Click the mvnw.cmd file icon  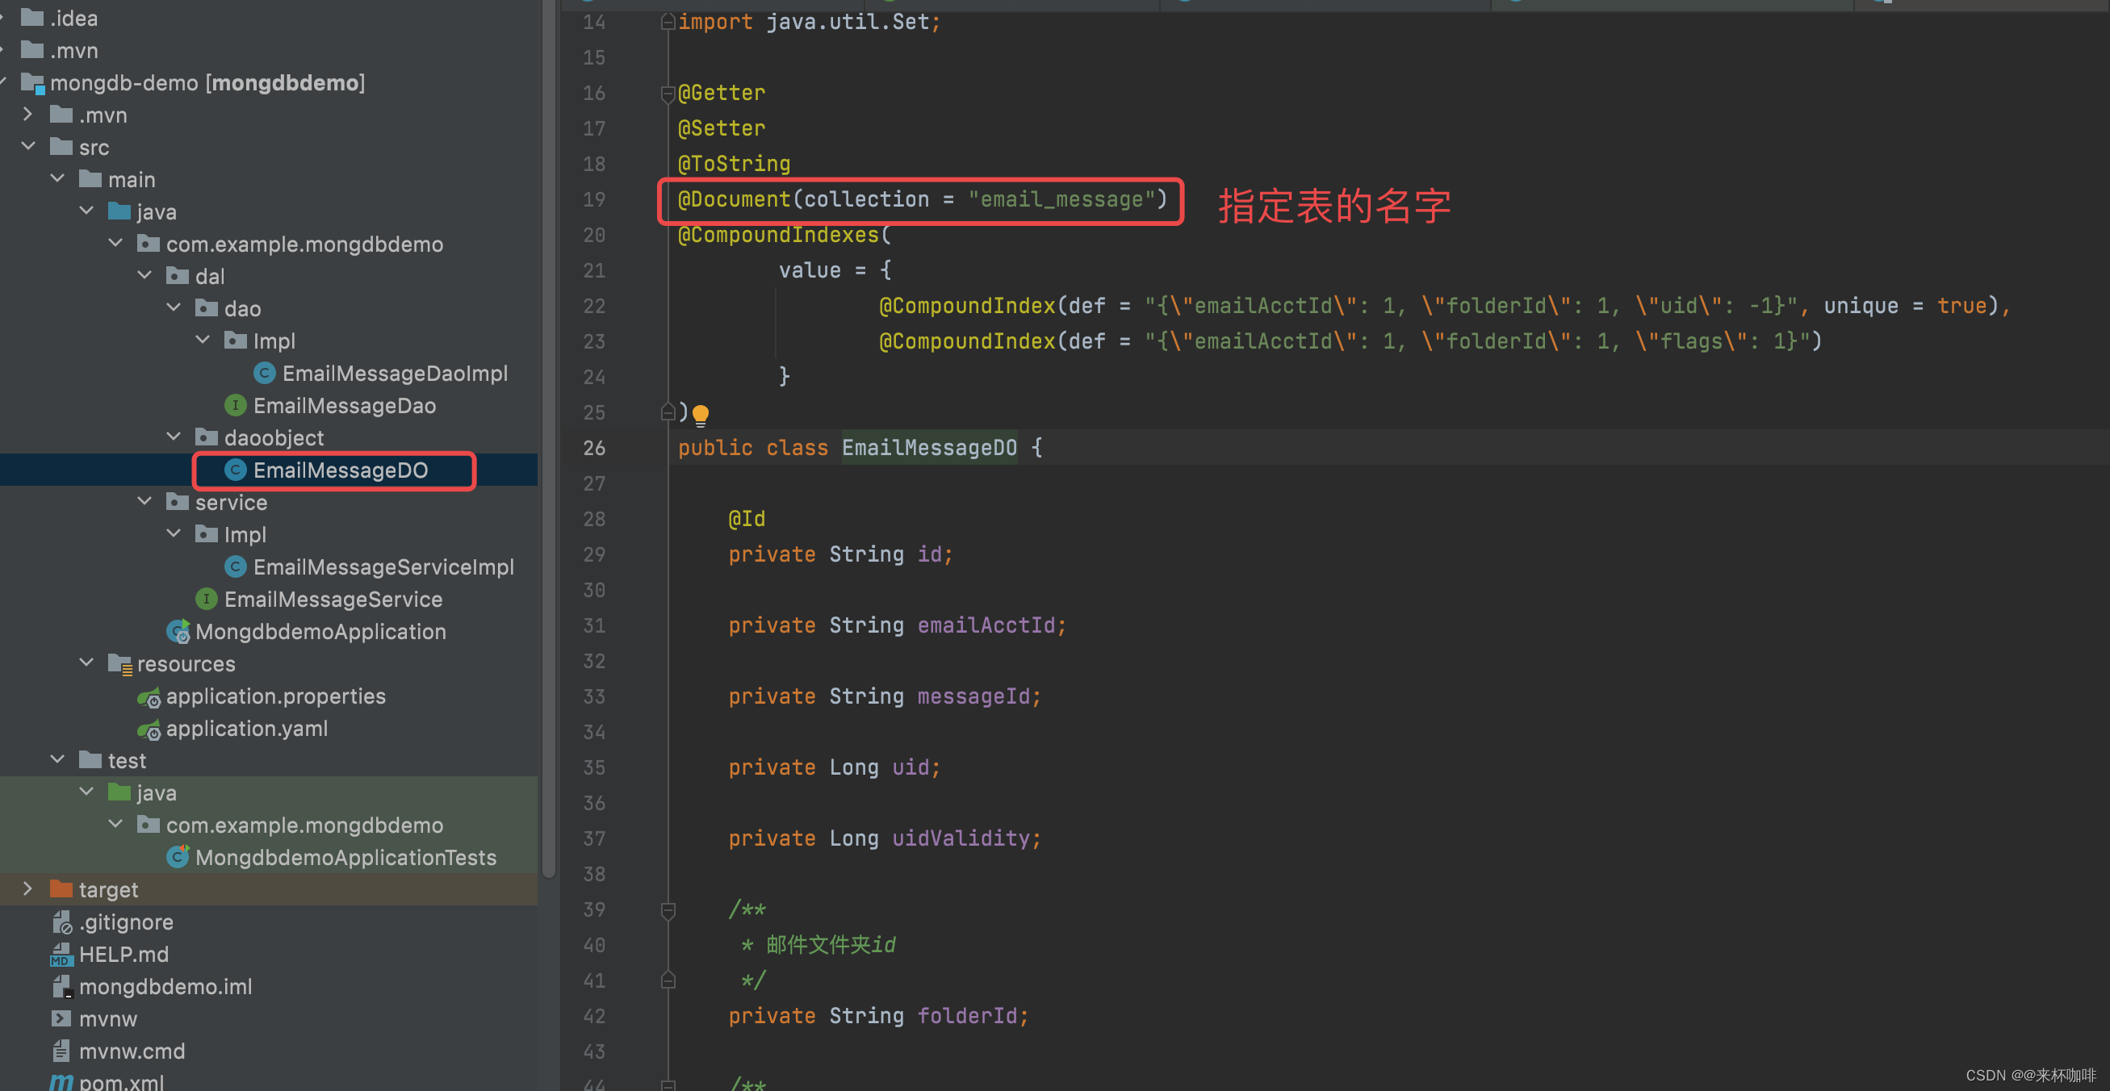61,1051
